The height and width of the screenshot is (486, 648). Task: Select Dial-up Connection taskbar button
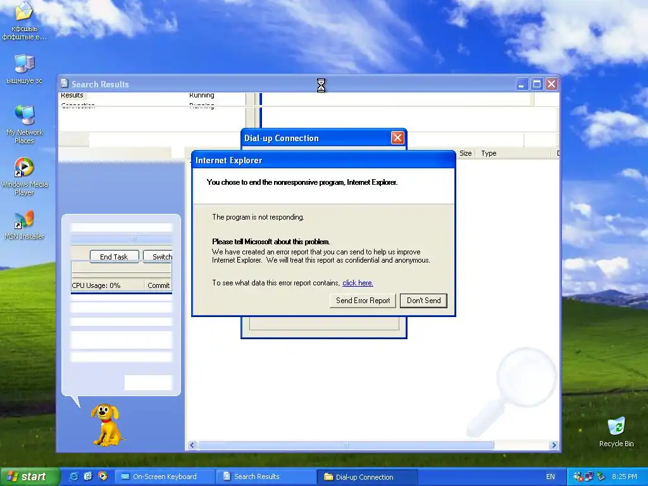(x=367, y=477)
